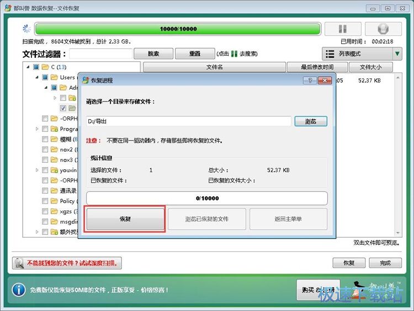Viewport: 414px width, 311px height.
Task: Toggle the first -ORPH folder checkbox
Action: click(x=45, y=119)
